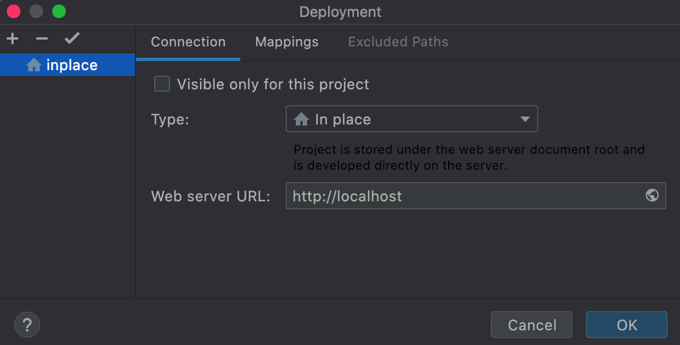Add a new deployment server

pyautogui.click(x=12, y=38)
